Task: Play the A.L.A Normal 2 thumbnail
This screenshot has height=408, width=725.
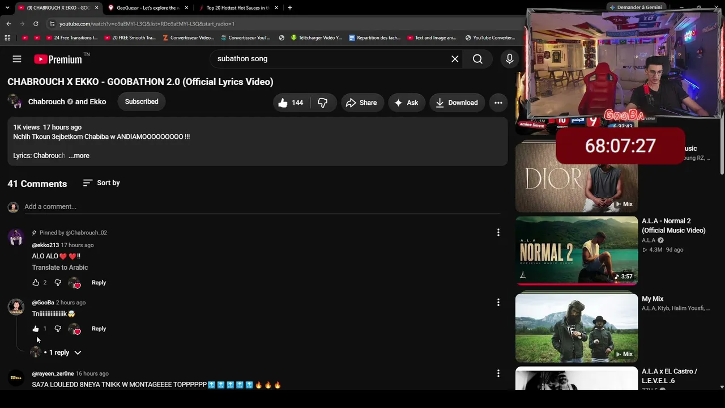Action: [x=577, y=250]
